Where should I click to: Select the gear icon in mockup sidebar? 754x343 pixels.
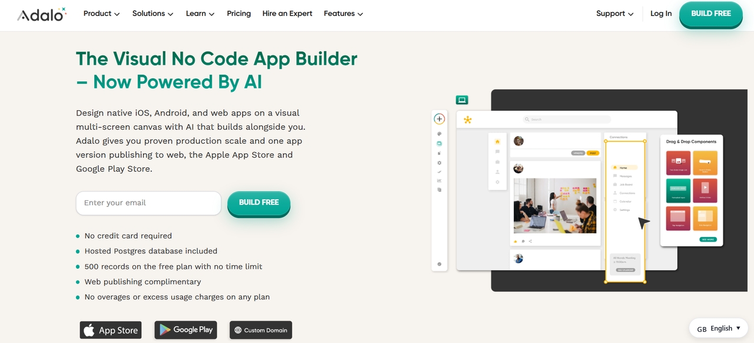497,182
